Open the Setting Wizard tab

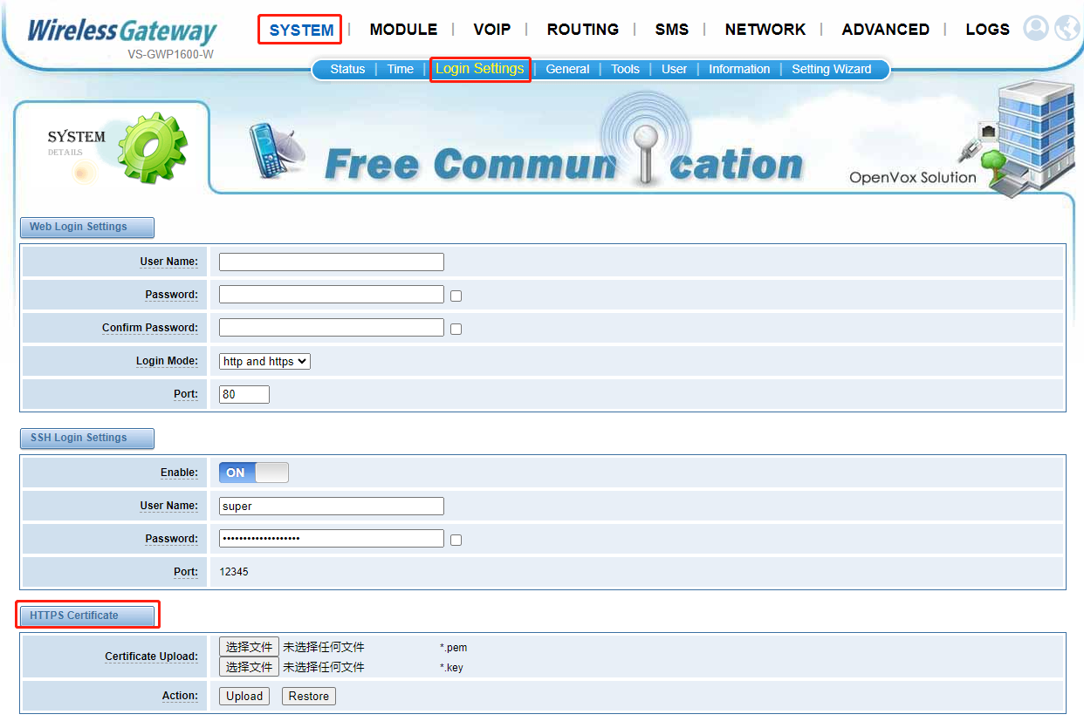point(832,69)
